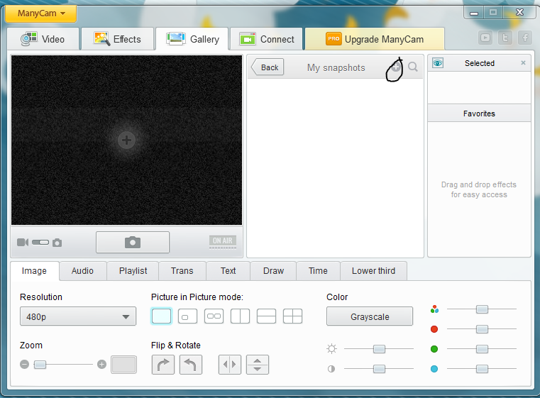The width and height of the screenshot is (540, 398).
Task: Click the brightness slider handle
Action: click(x=379, y=349)
